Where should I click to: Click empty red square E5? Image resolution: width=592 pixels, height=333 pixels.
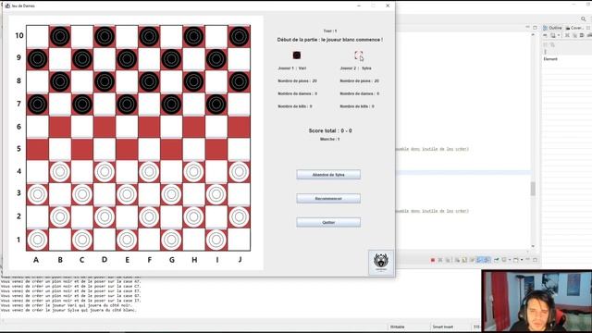pos(127,149)
